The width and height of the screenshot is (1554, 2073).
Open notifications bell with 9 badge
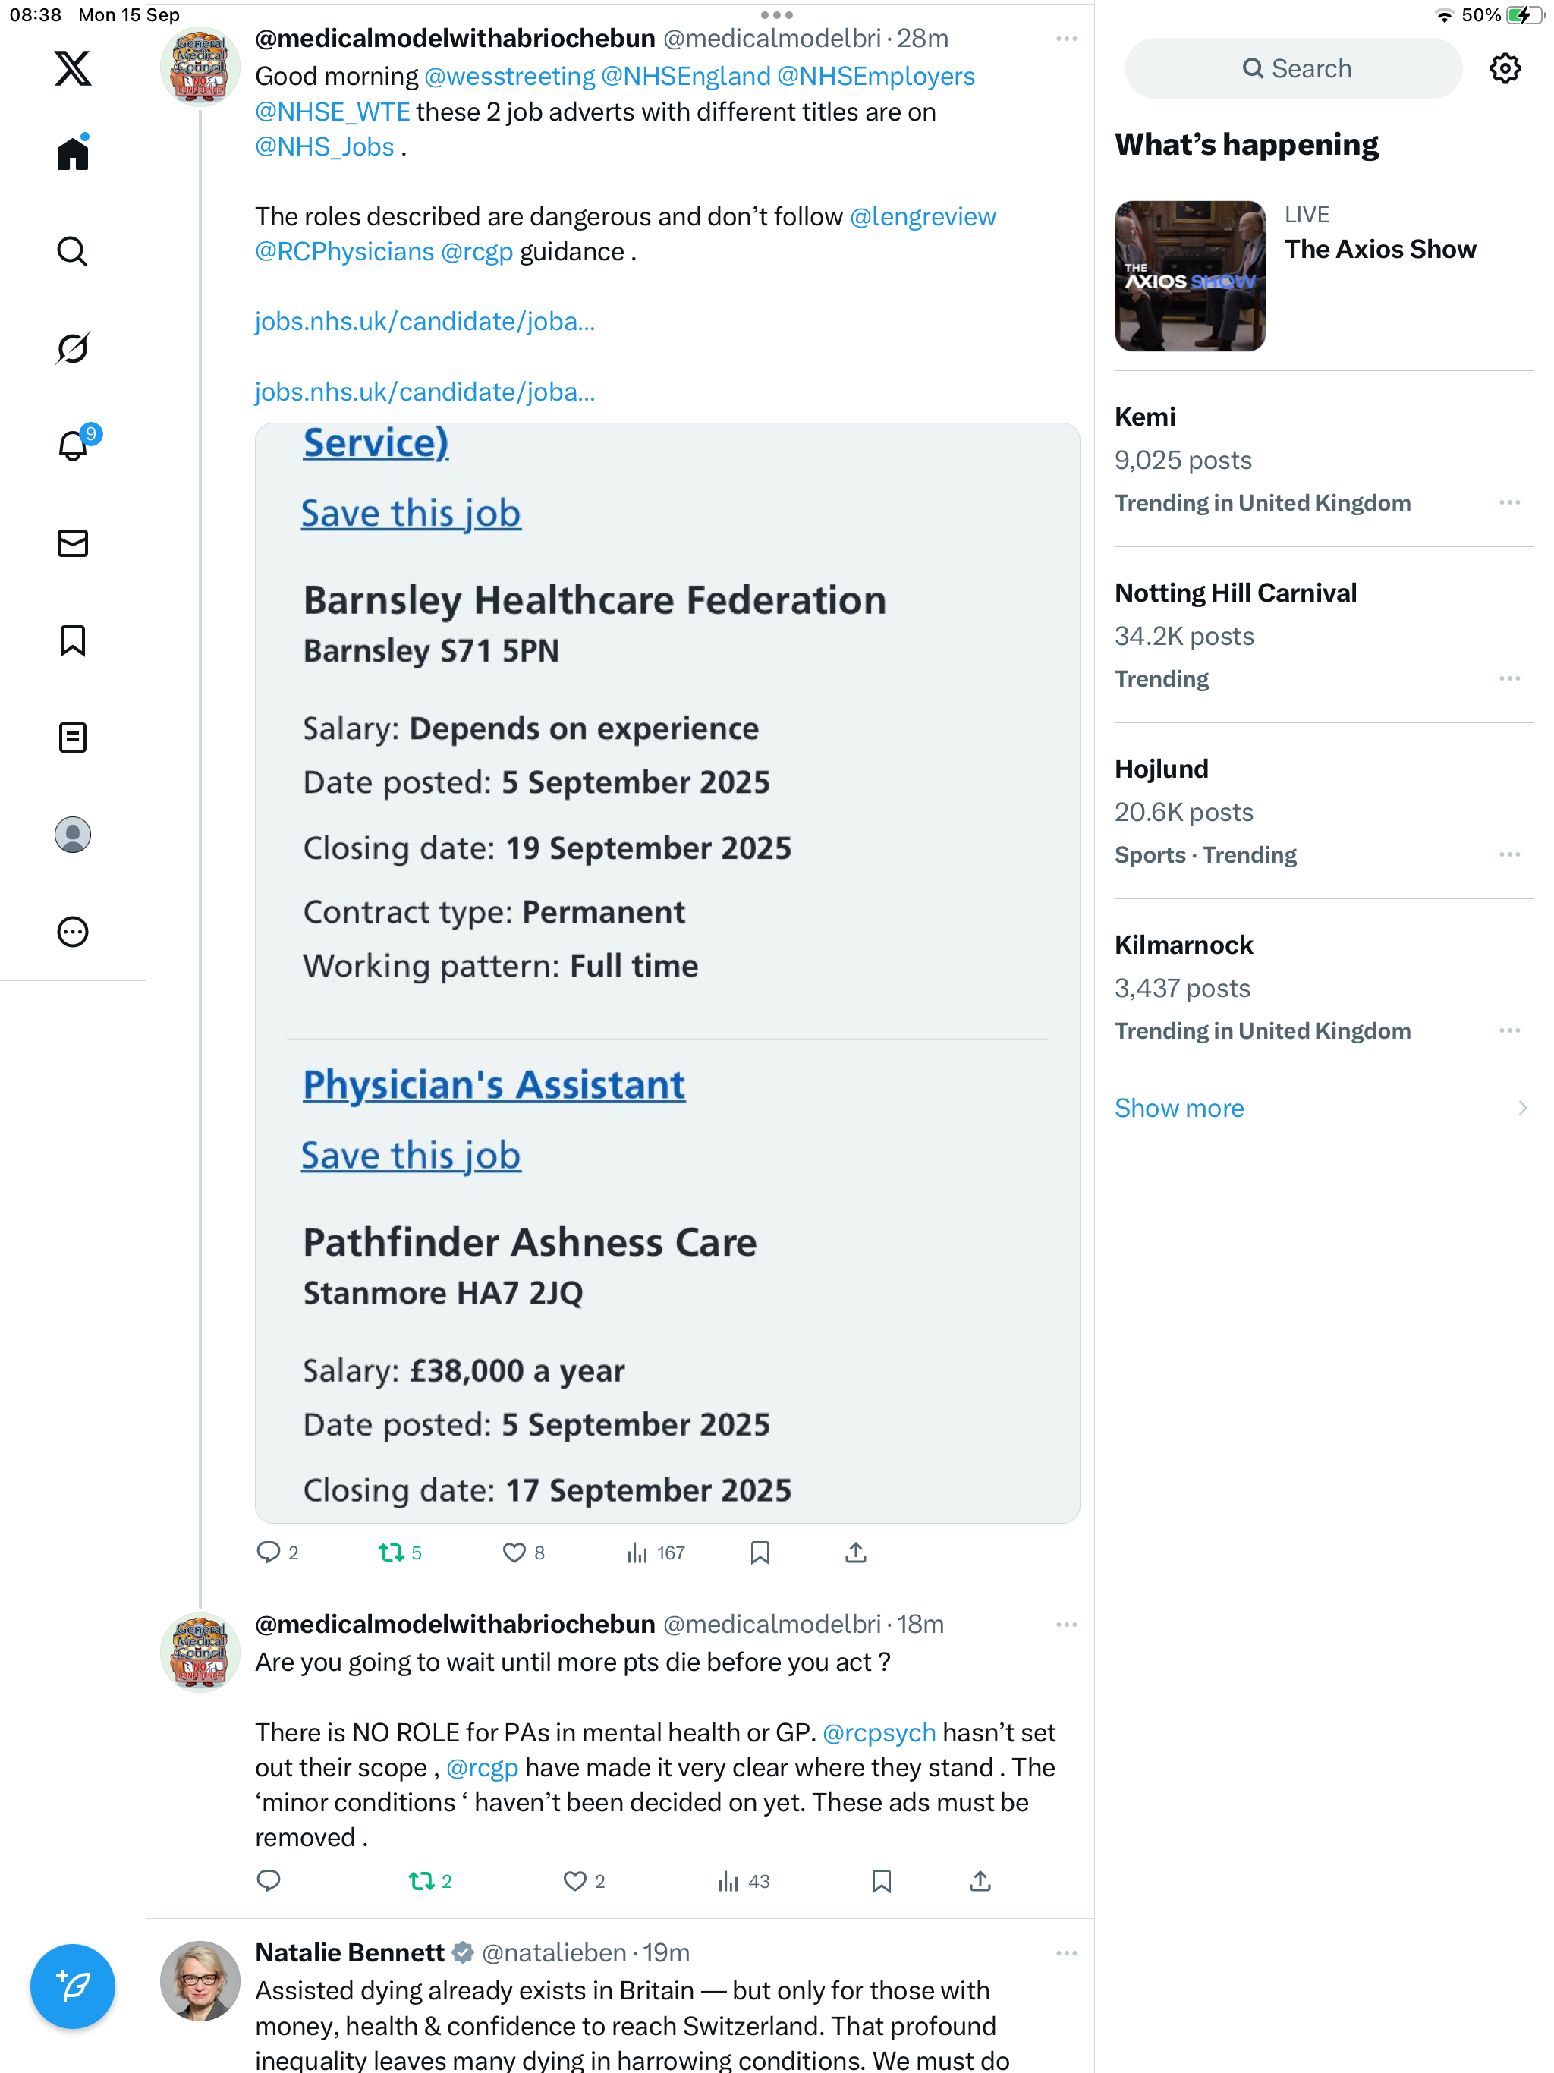72,445
